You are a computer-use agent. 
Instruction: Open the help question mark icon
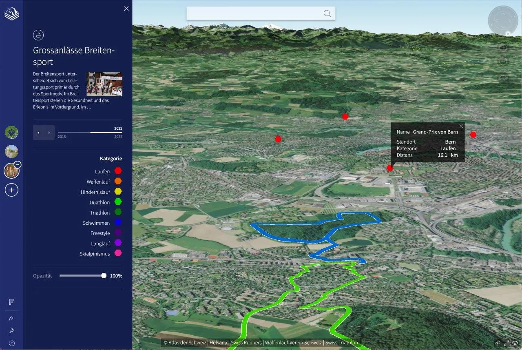pyautogui.click(x=11, y=343)
